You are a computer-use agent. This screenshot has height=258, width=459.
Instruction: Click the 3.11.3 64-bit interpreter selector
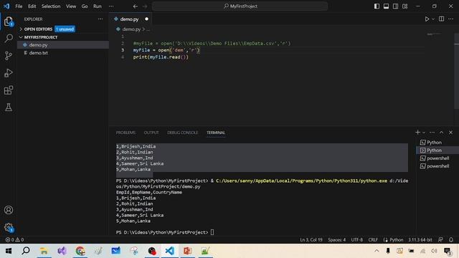click(420, 240)
